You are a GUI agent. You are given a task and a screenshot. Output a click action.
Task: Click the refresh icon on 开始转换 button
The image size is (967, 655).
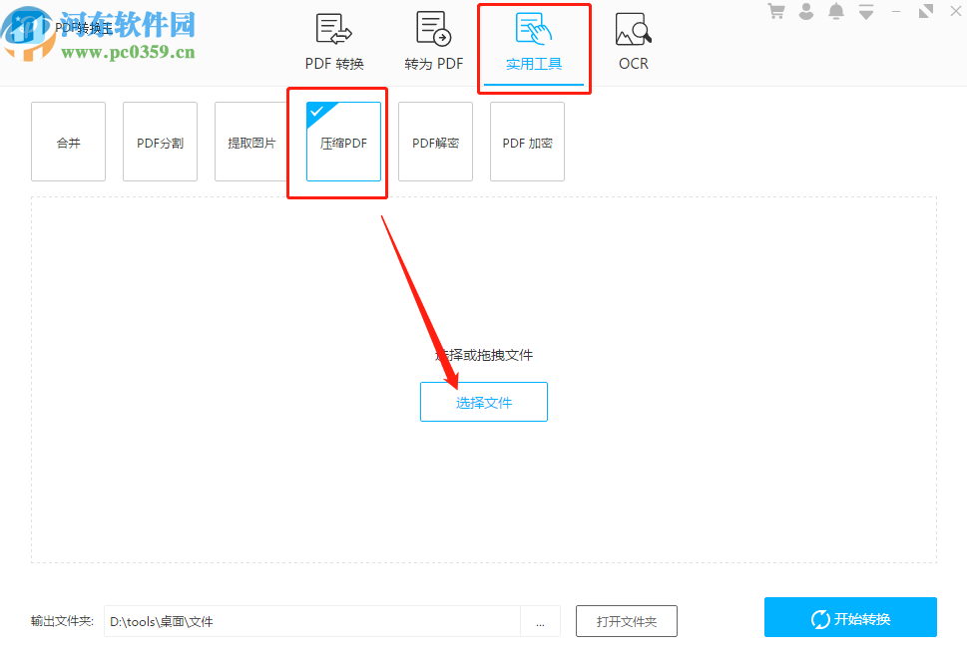[x=820, y=617]
